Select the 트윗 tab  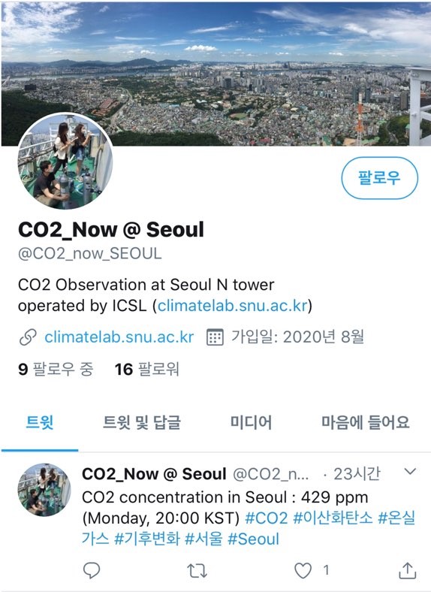tap(40, 422)
